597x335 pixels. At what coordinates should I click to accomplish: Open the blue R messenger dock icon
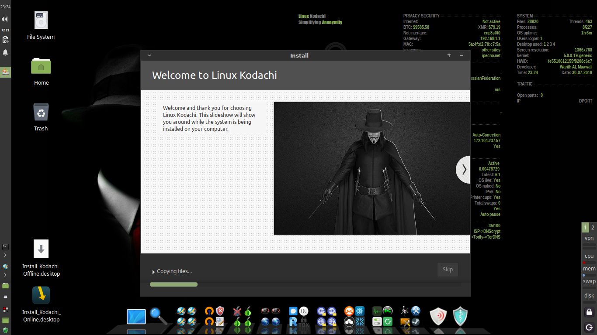tap(293, 322)
